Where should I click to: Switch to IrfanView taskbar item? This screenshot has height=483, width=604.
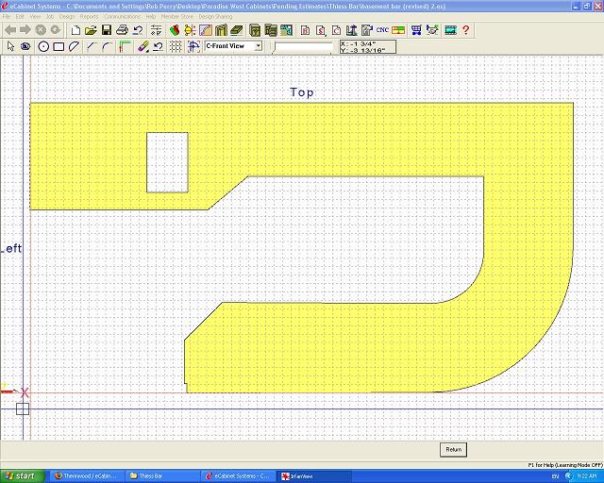[314, 476]
